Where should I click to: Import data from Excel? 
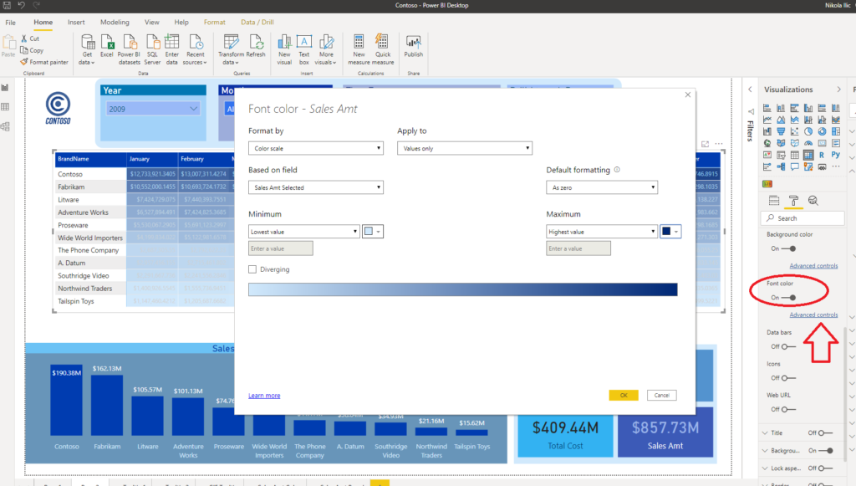pos(107,46)
